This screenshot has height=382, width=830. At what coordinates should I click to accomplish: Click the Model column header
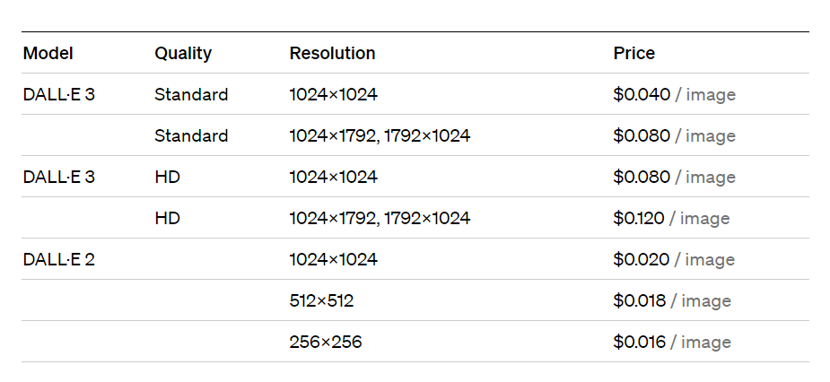pos(48,53)
